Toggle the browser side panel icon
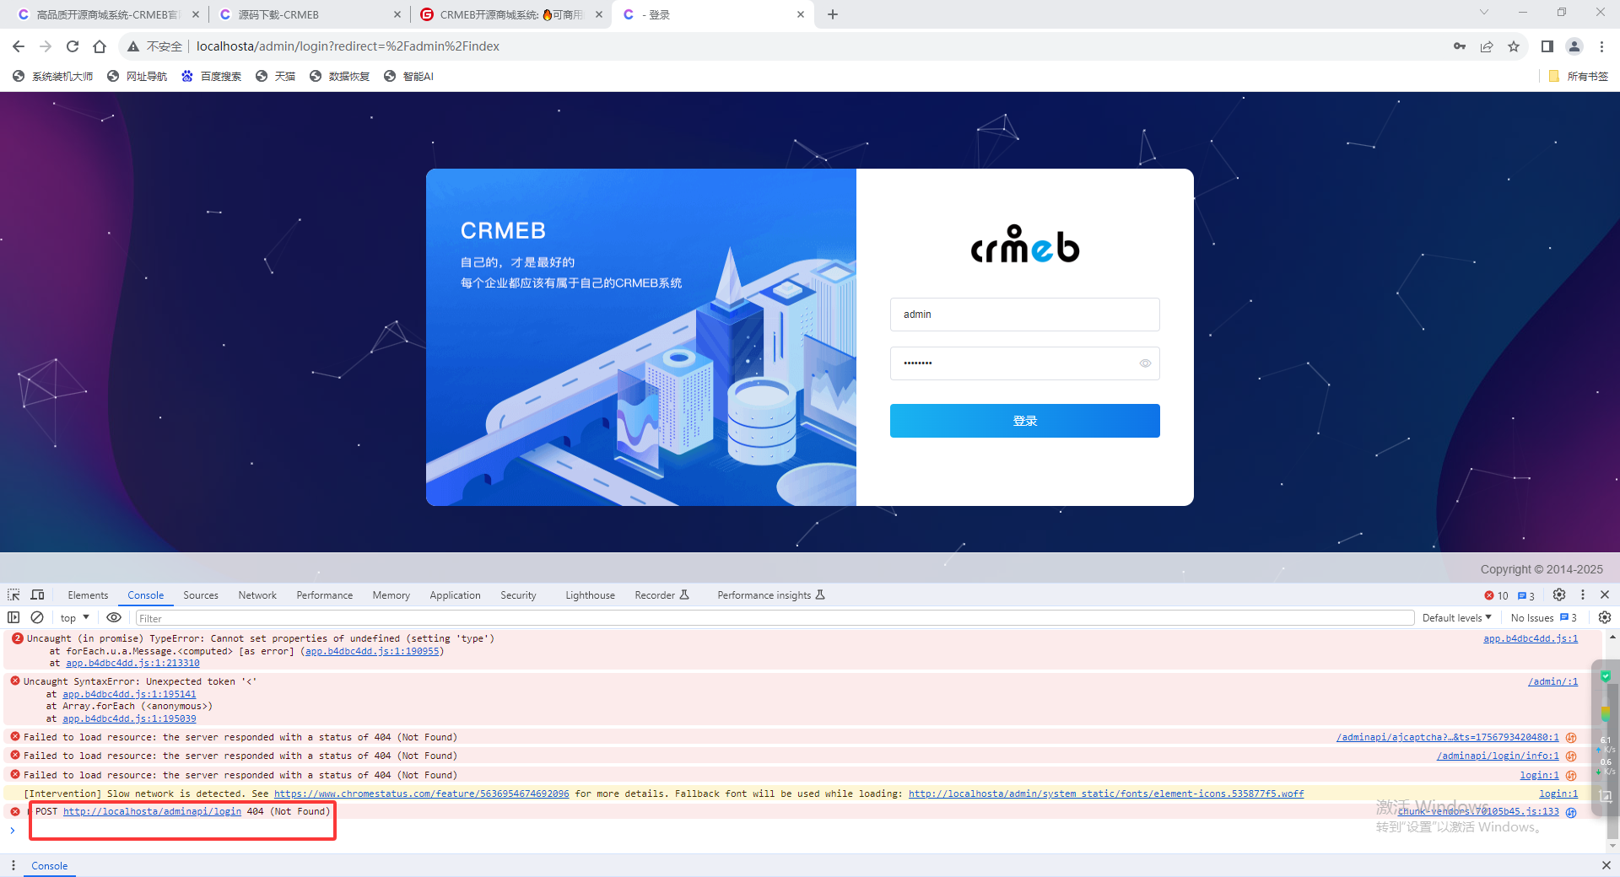1620x877 pixels. tap(1547, 46)
